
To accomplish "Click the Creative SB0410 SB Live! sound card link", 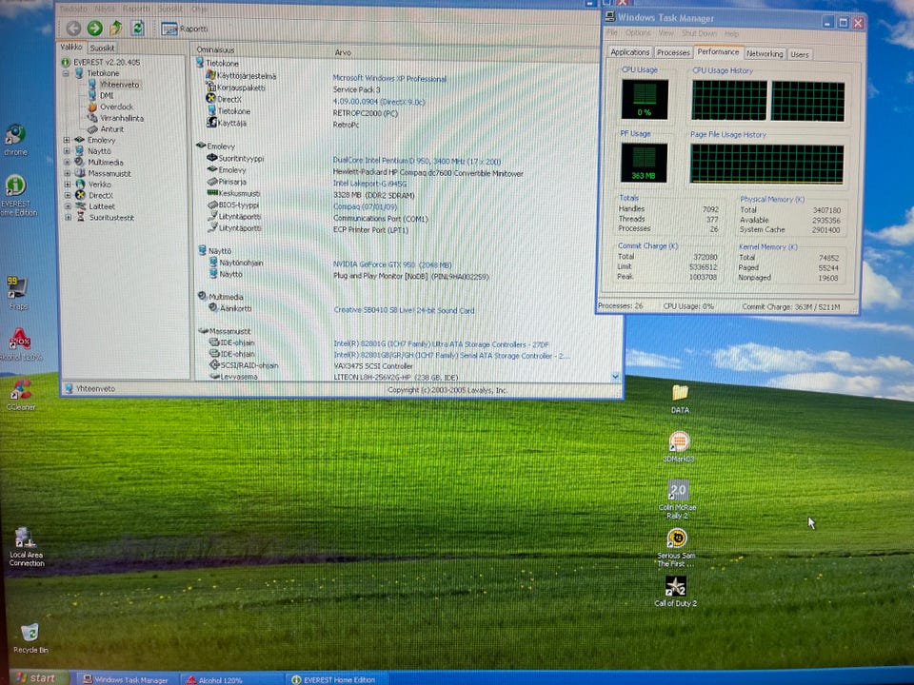I will point(404,310).
